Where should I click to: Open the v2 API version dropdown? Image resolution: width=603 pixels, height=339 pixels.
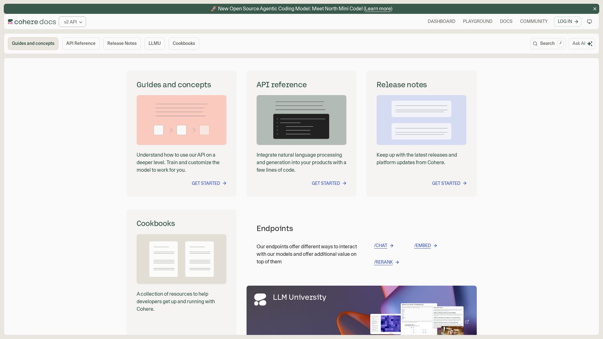72,22
